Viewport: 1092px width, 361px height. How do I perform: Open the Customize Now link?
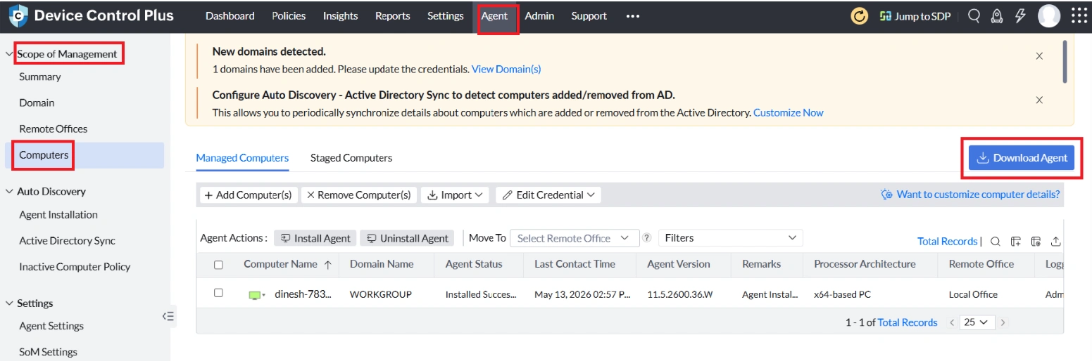(789, 112)
